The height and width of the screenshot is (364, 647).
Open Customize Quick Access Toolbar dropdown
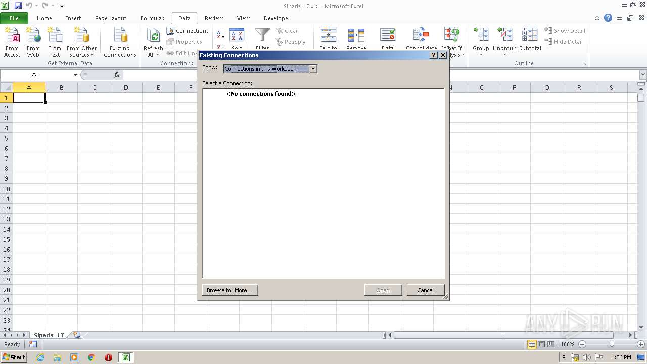click(x=62, y=6)
